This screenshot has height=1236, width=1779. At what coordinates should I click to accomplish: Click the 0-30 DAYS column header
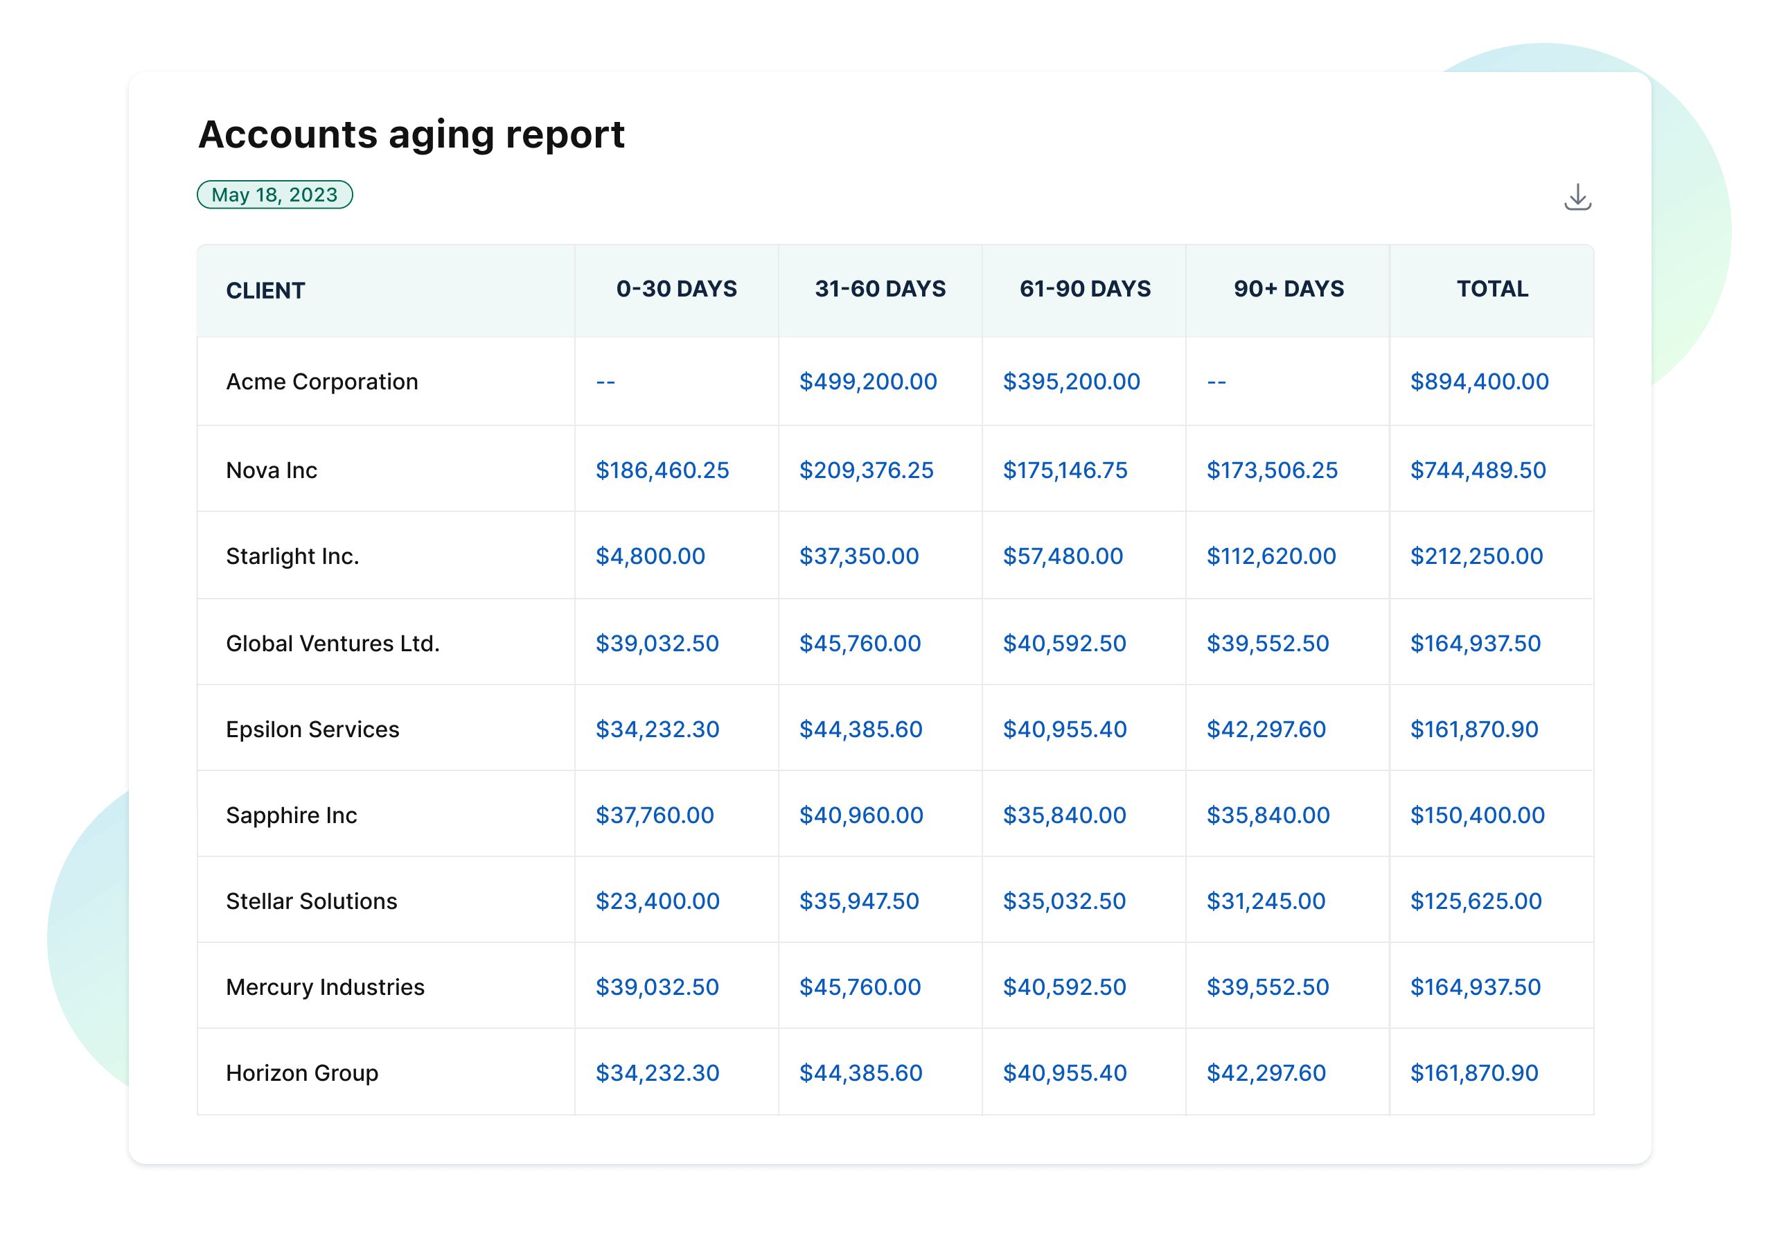click(x=676, y=289)
